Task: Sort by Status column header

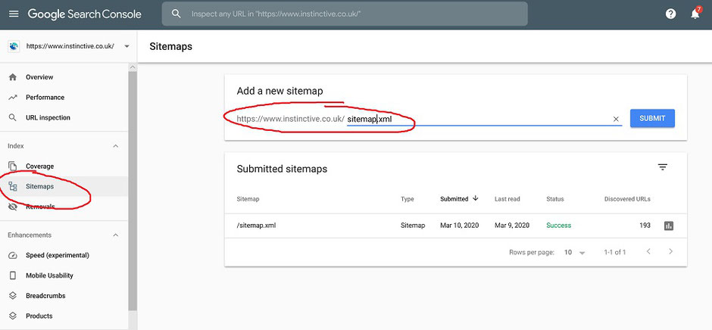Action: (555, 199)
